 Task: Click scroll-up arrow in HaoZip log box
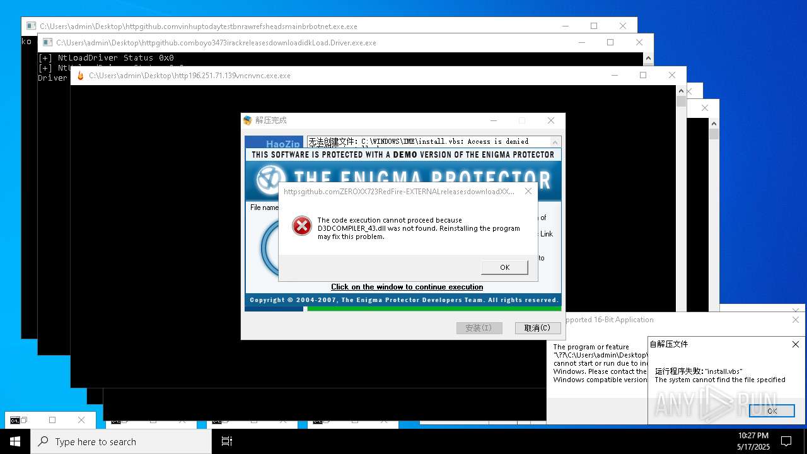(555, 142)
